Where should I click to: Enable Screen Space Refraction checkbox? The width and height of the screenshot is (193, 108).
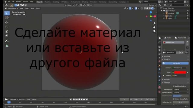click(x=174, y=99)
